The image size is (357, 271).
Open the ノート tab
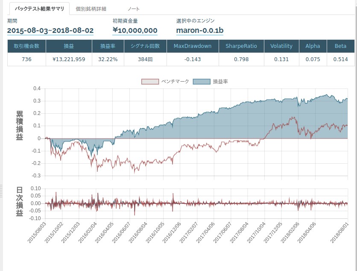[133, 8]
